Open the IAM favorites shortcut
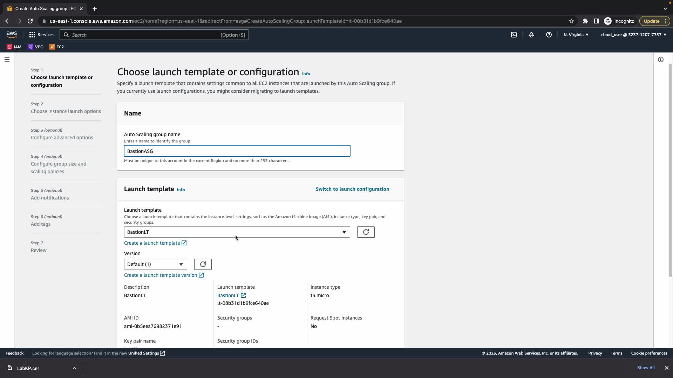This screenshot has height=378, width=673. tap(14, 47)
